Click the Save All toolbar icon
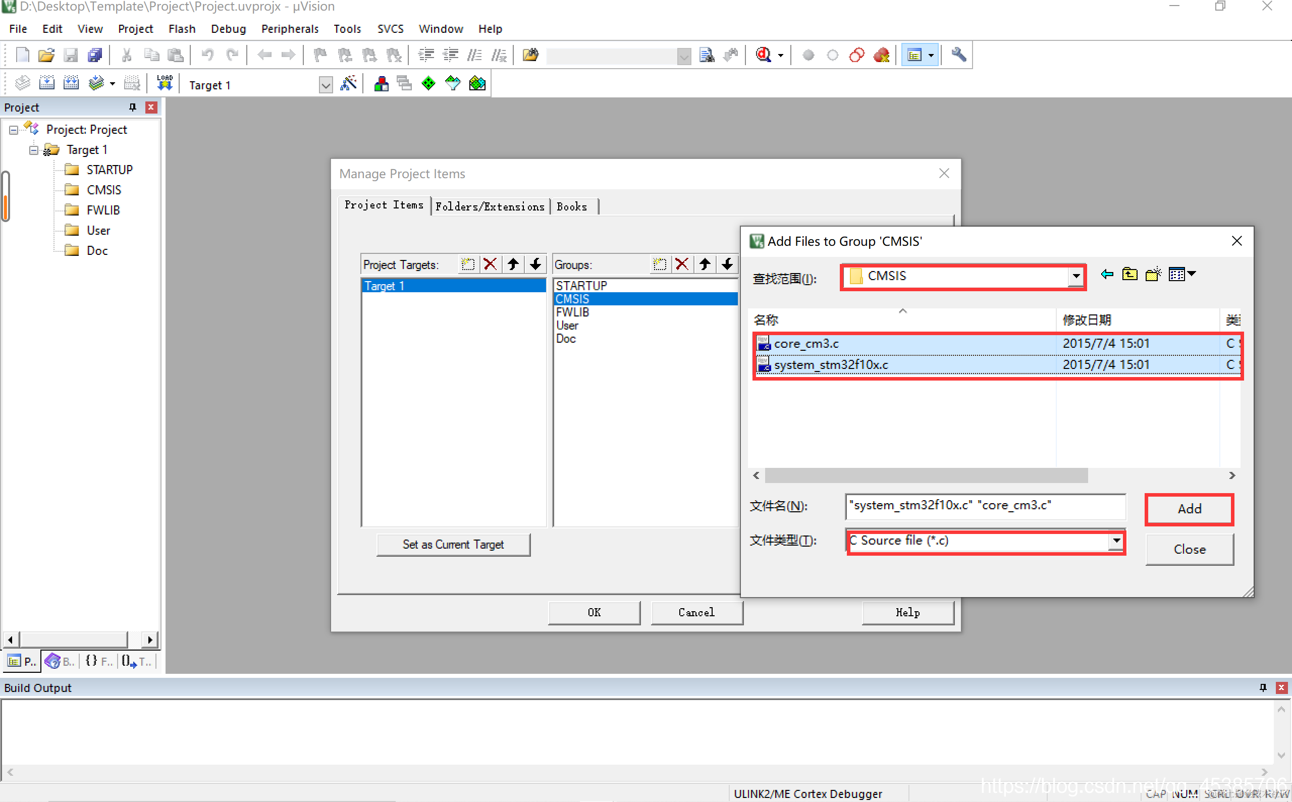Viewport: 1292px width, 802px height. [95, 55]
